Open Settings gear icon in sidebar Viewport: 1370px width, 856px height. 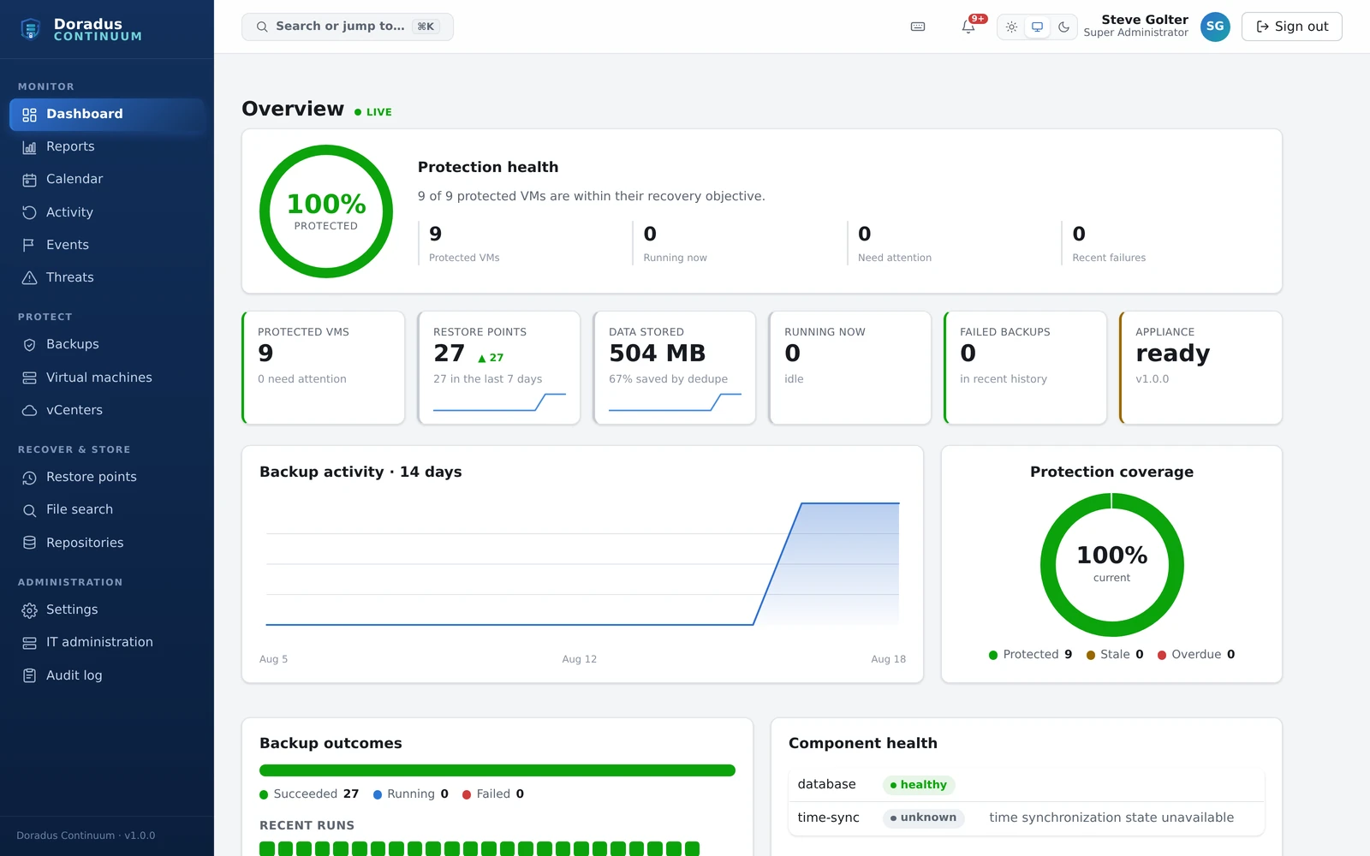click(29, 609)
